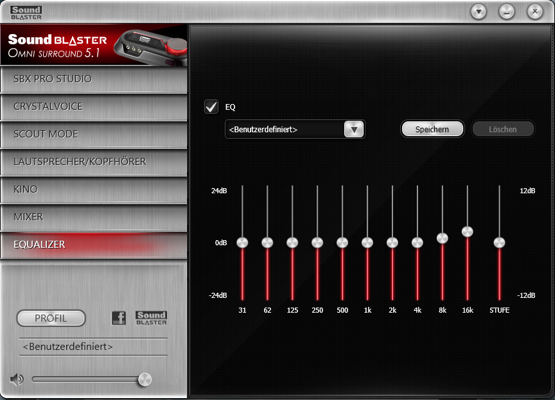
Task: Uncheck the EQ checkbox
Action: (211, 107)
